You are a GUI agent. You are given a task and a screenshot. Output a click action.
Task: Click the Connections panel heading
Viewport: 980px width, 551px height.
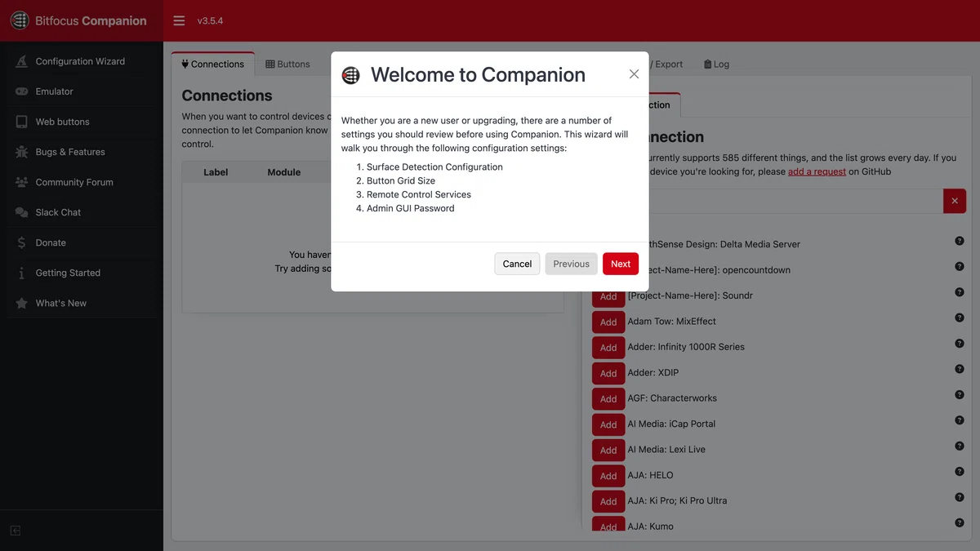pos(227,96)
